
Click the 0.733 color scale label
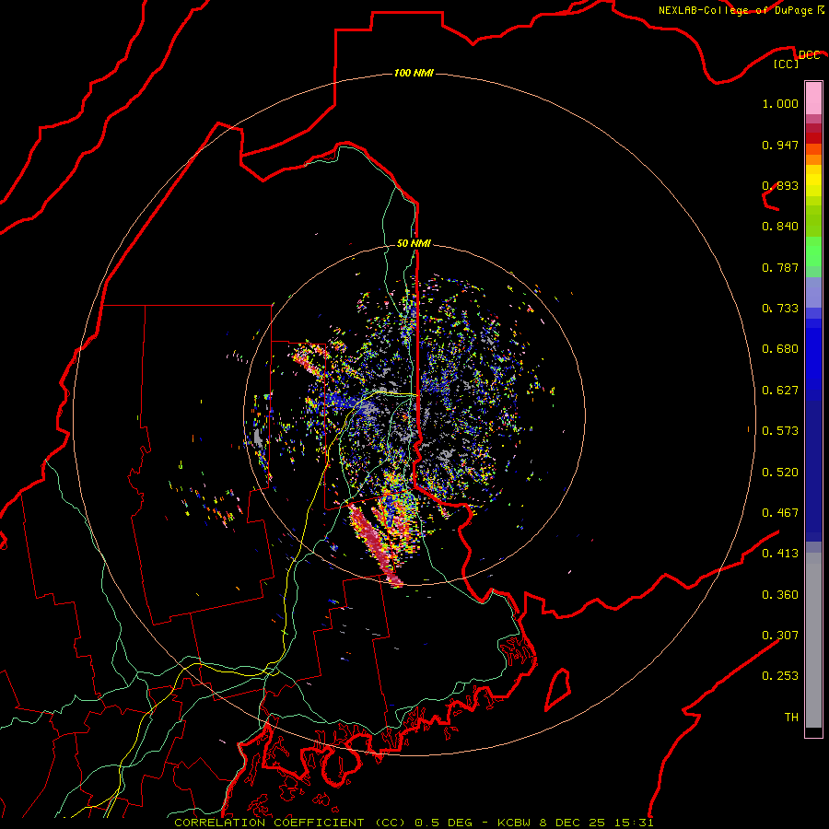click(780, 309)
